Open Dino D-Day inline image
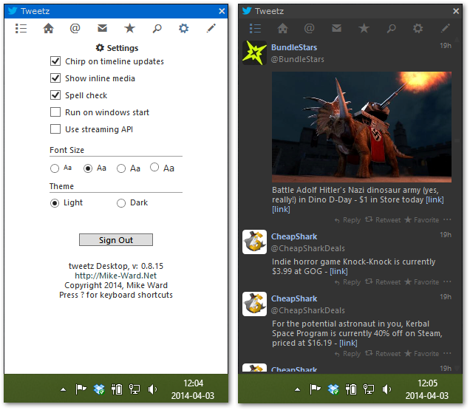Viewport: 470px width, 410px height. tap(361, 127)
